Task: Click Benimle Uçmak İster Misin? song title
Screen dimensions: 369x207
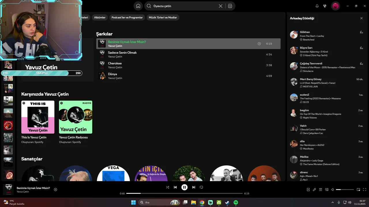Action: pyautogui.click(x=127, y=42)
